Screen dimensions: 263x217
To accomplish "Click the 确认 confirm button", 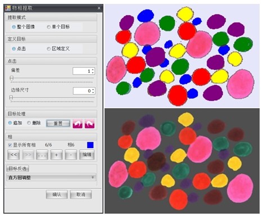I will 57,195.
